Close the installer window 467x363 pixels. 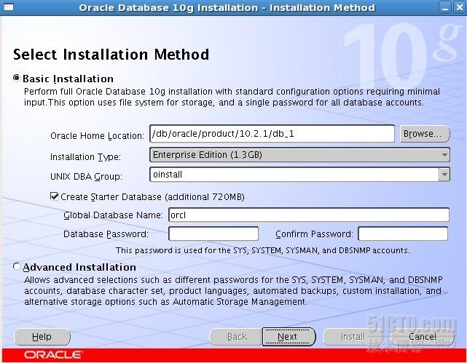point(460,8)
